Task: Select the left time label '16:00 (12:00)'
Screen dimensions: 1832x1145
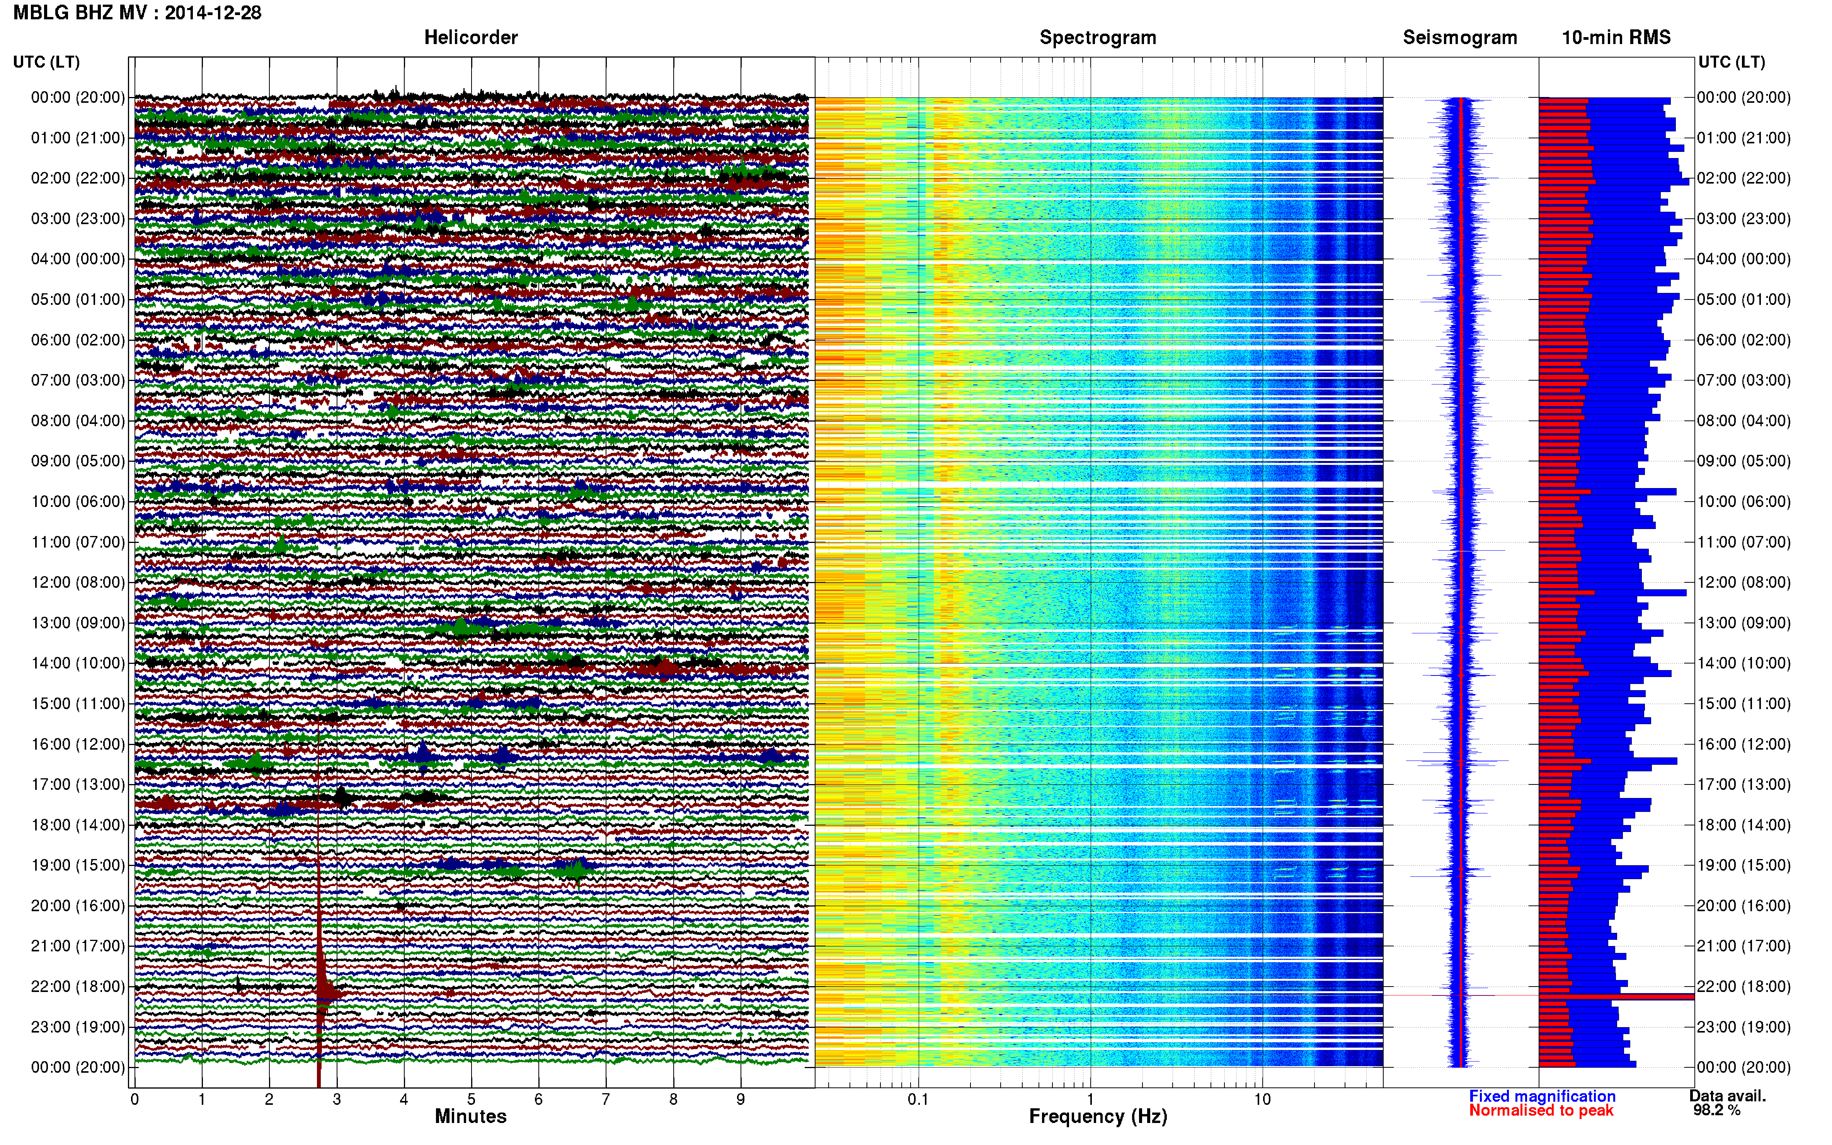Action: pos(78,743)
